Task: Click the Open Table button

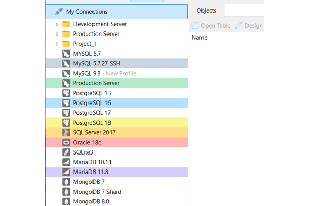Action: pos(211,26)
